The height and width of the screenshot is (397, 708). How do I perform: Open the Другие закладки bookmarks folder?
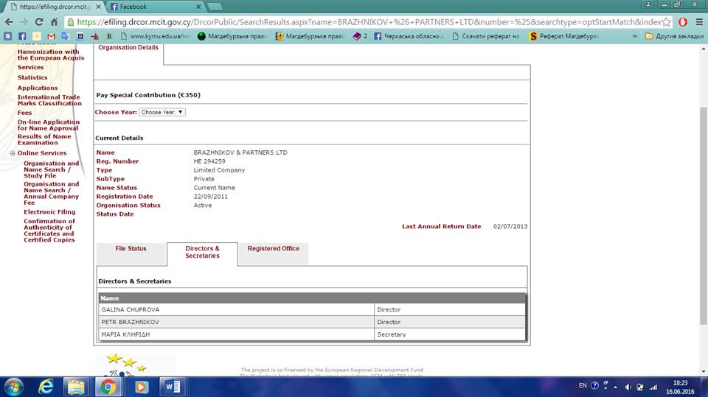(673, 35)
